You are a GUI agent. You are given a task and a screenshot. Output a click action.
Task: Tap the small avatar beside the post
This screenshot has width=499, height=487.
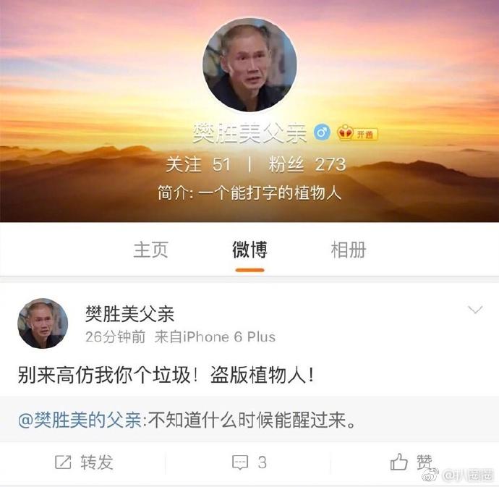coord(43,323)
